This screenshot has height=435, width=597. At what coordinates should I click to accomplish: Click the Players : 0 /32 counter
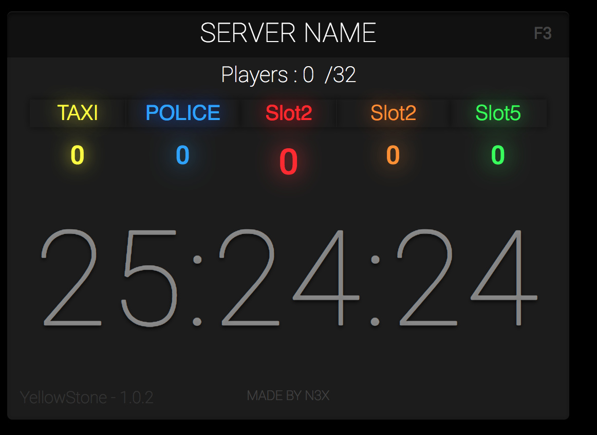[x=289, y=74]
